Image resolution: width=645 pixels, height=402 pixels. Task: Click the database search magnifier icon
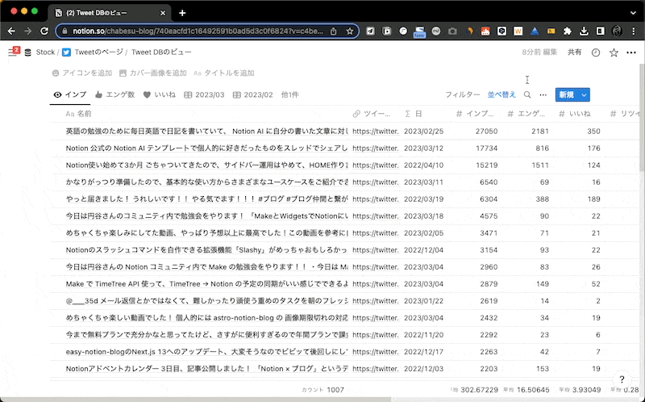(x=527, y=94)
